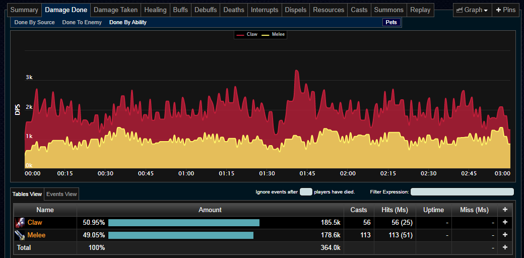Switch to Events View tab
This screenshot has width=524, height=258.
tap(61, 194)
